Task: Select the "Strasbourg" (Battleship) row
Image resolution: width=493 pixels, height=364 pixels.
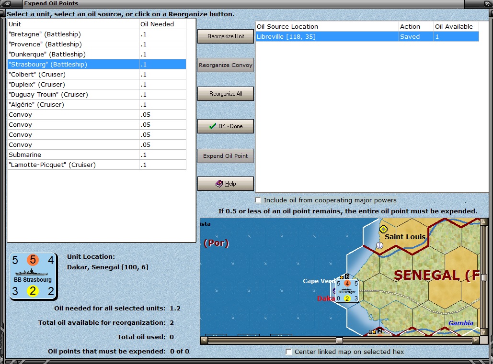Action: click(x=97, y=64)
